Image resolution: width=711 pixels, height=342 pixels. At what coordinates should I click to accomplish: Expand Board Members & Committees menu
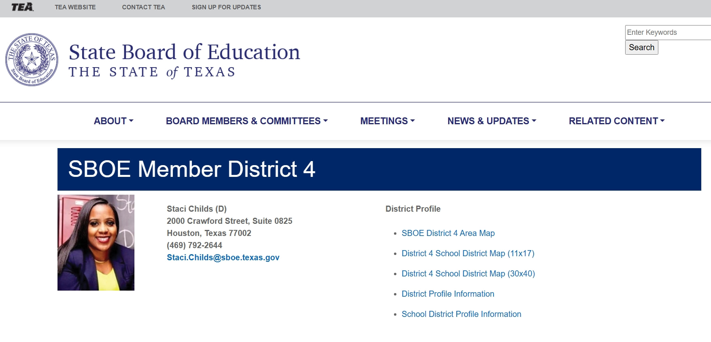[247, 121]
